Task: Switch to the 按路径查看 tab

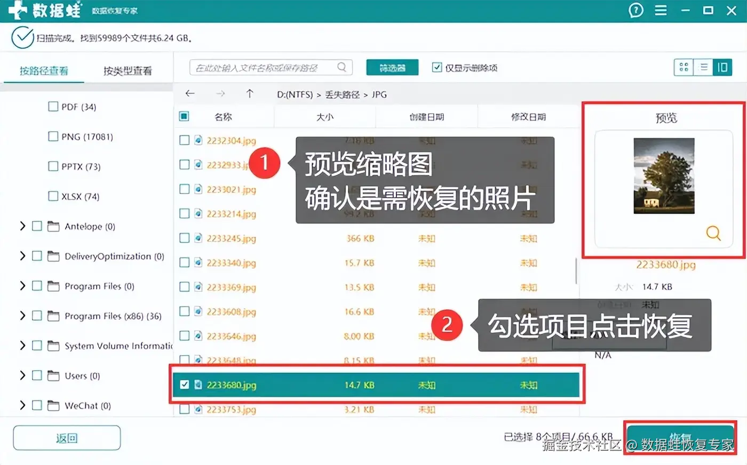Action: coord(44,70)
